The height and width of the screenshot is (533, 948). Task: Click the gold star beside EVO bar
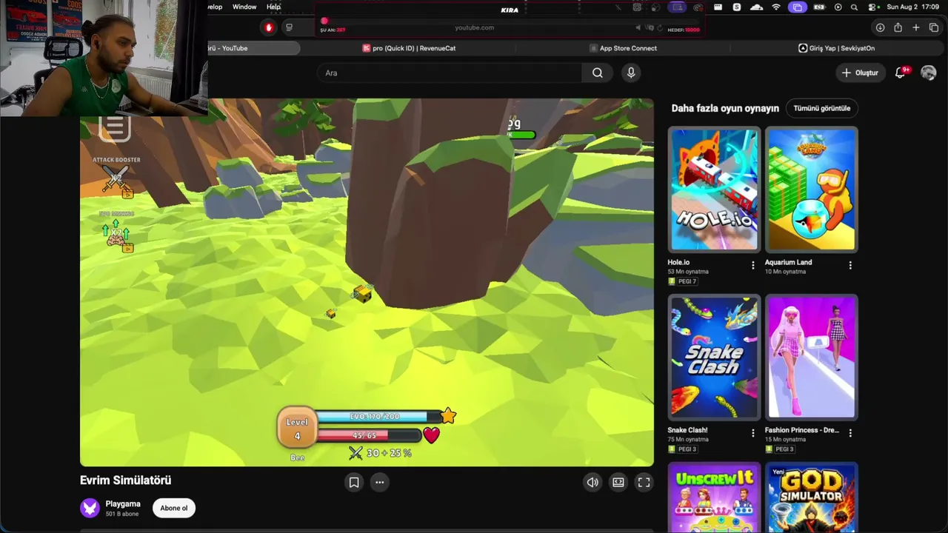point(448,416)
